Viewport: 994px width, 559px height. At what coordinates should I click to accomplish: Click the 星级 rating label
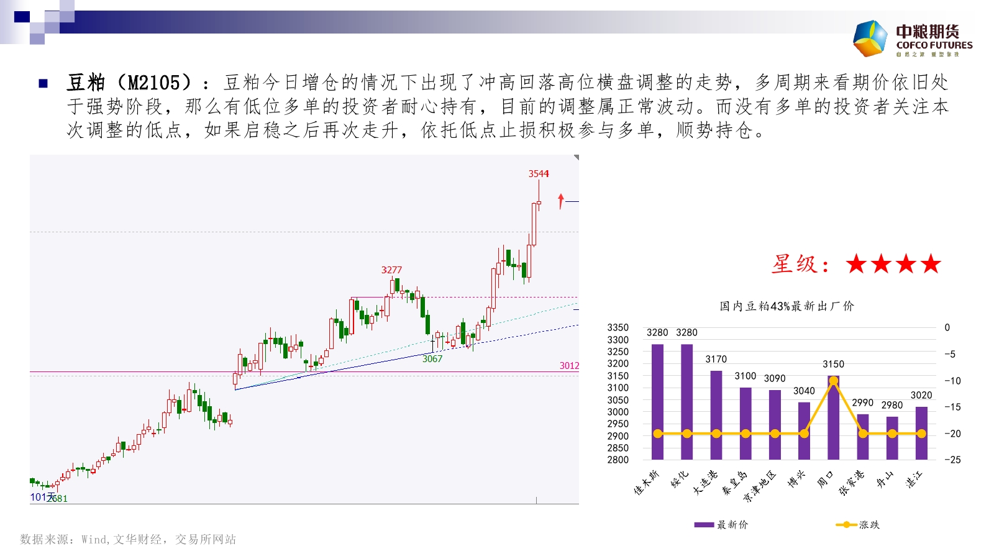pos(800,265)
